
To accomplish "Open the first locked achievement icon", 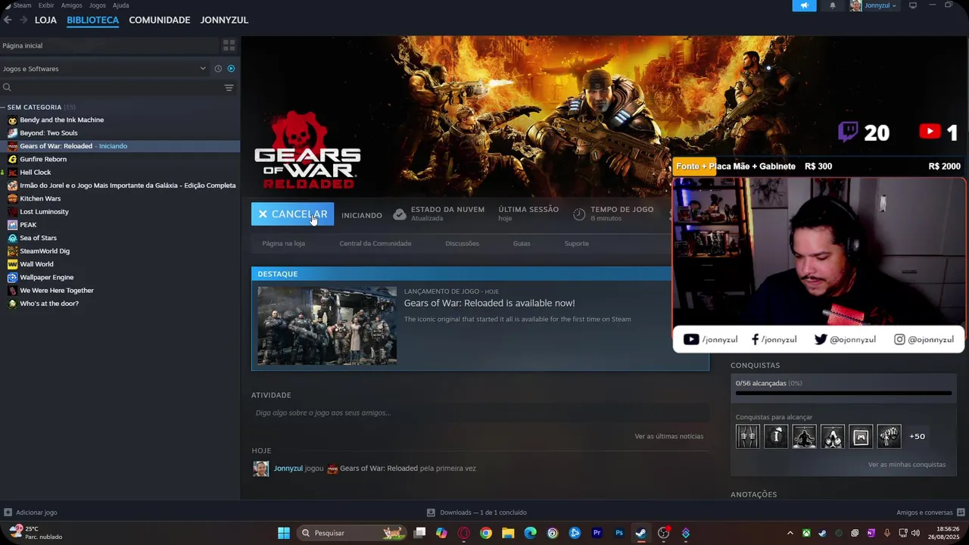I will [747, 436].
